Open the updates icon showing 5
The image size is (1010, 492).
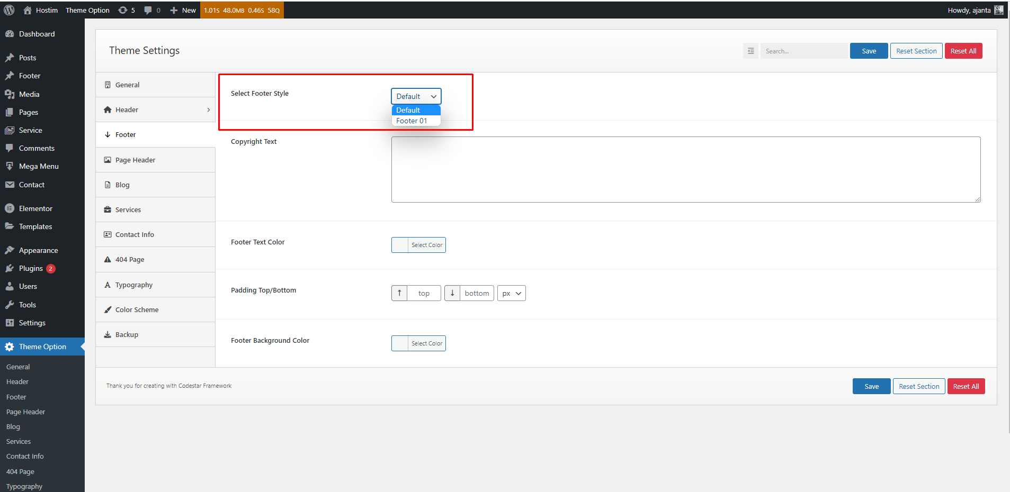(123, 10)
